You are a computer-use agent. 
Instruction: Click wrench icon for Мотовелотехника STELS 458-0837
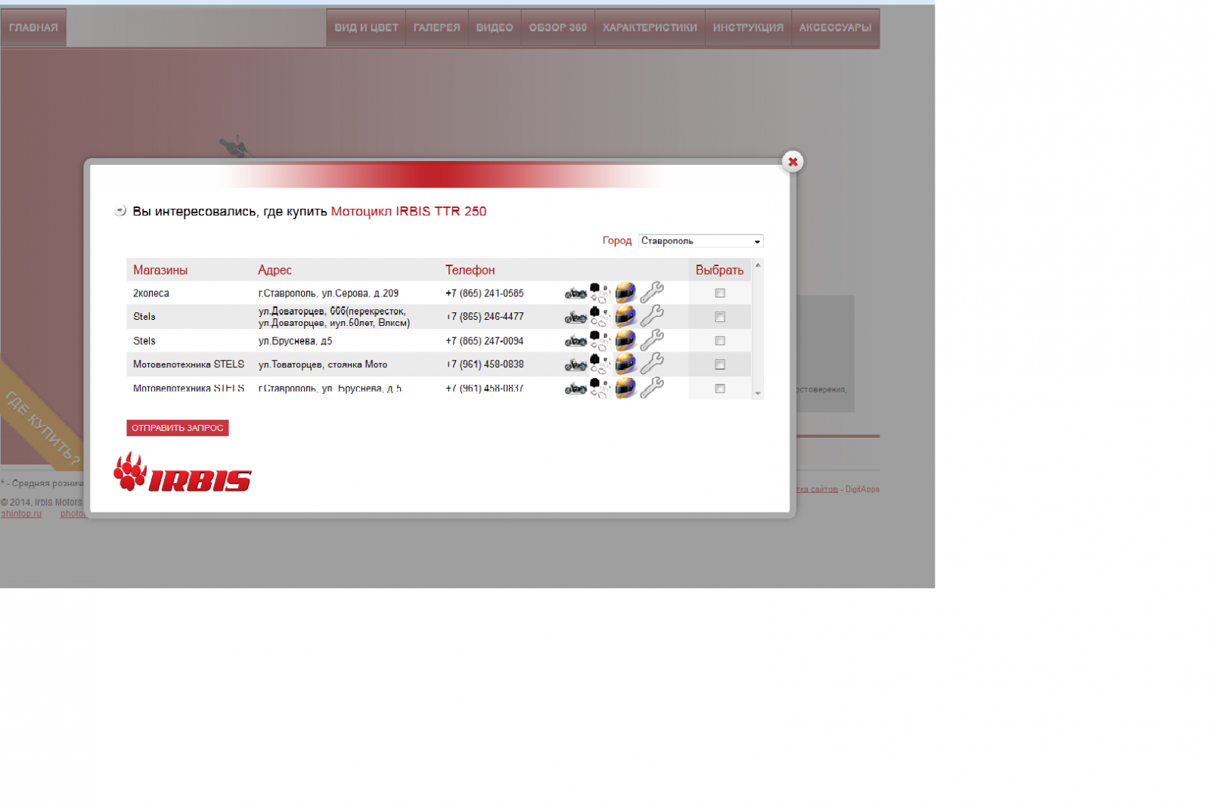coord(652,389)
